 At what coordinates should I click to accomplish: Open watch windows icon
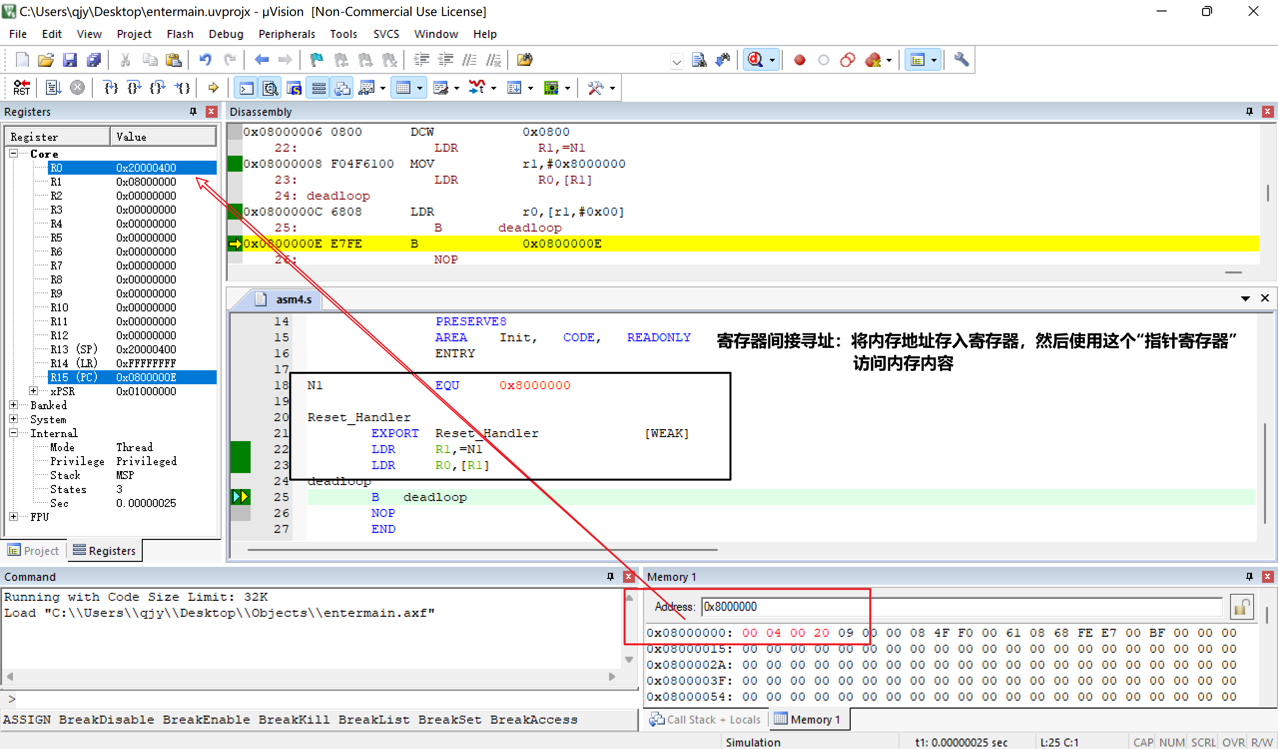[x=366, y=88]
